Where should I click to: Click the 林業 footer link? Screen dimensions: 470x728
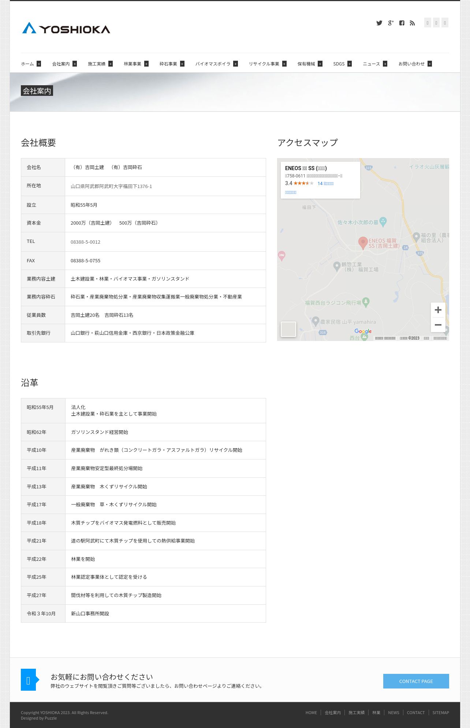(376, 712)
